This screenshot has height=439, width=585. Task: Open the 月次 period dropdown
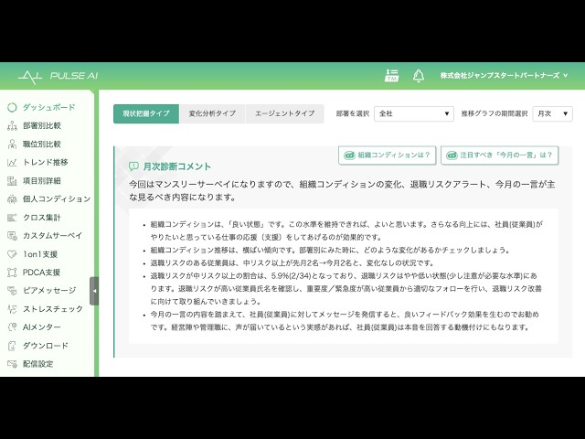tap(552, 113)
